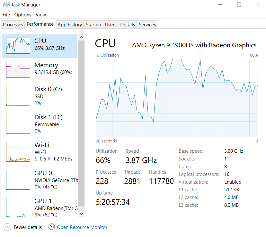Select the CPU mini graph thumbnail
Viewport: 266px width, 237px height.
[x=18, y=46]
